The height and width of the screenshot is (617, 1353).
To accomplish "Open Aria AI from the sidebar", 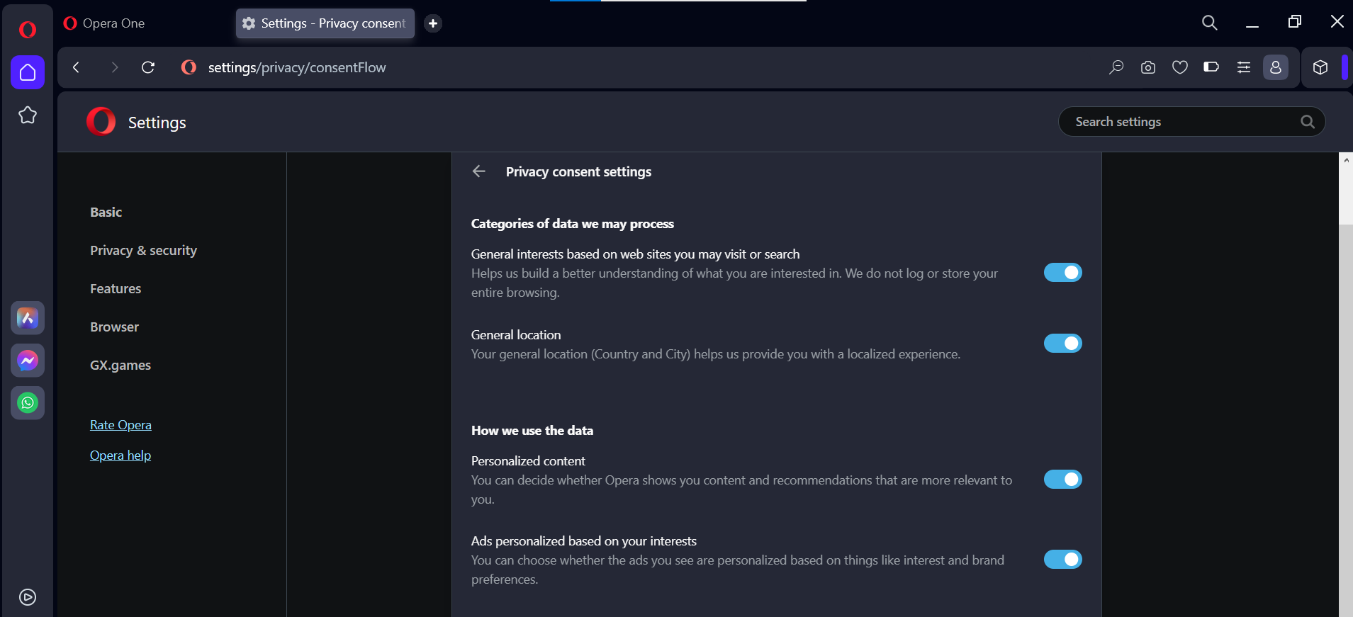I will (28, 318).
